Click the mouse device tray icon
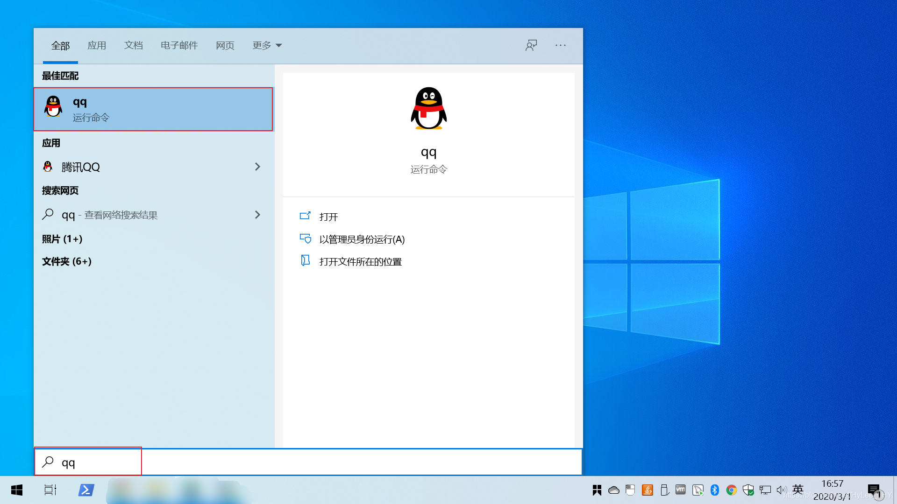 click(630, 490)
